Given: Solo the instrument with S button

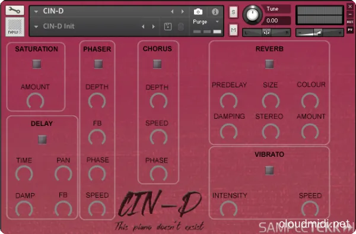Looking at the screenshot, I should coord(233,12).
